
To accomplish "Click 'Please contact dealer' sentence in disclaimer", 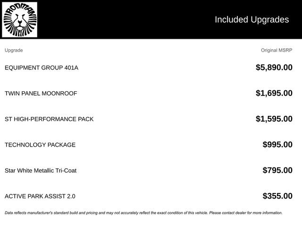I will tap(246, 213).
